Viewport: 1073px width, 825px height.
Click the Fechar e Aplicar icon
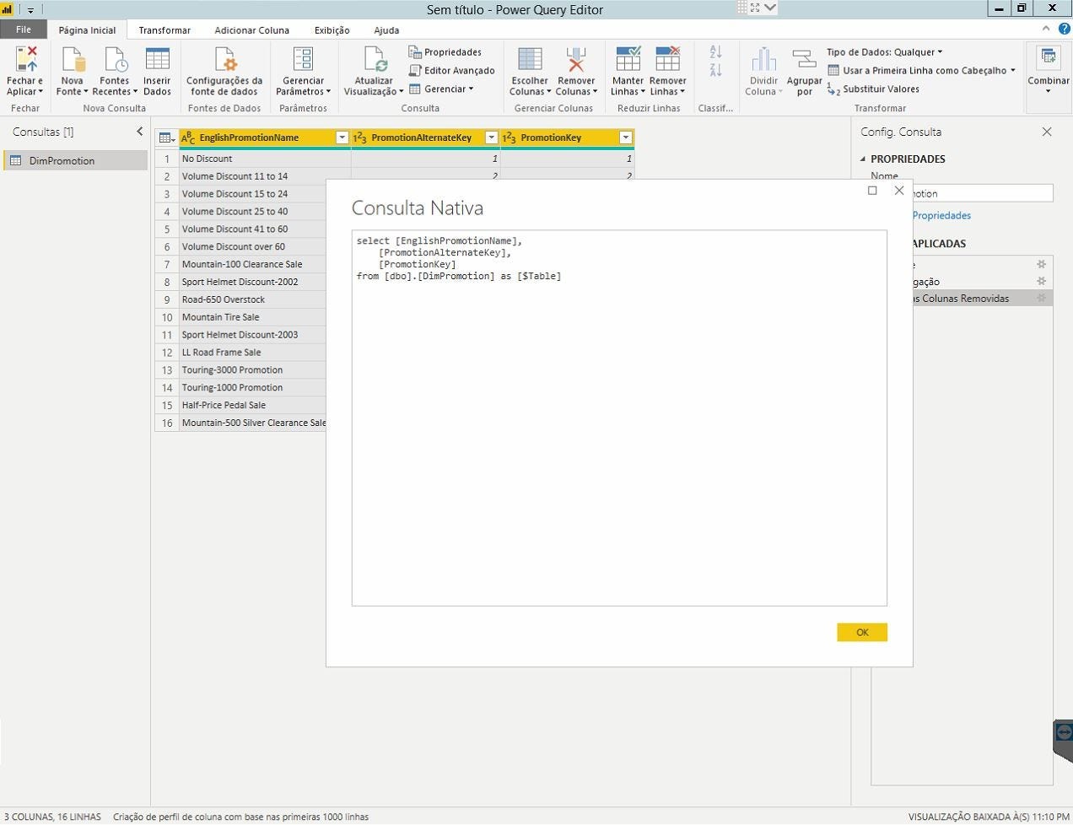(26, 60)
